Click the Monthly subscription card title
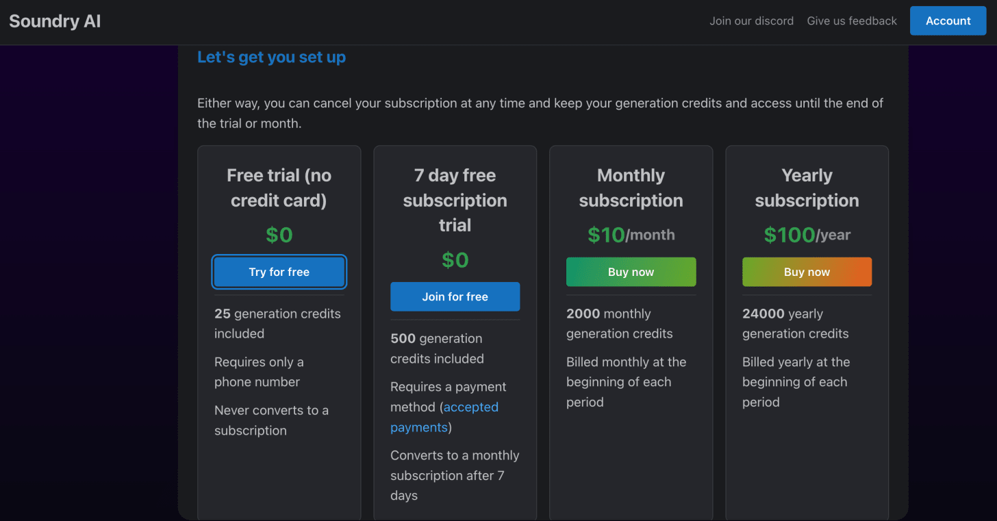Image resolution: width=997 pixels, height=521 pixels. coord(631,188)
